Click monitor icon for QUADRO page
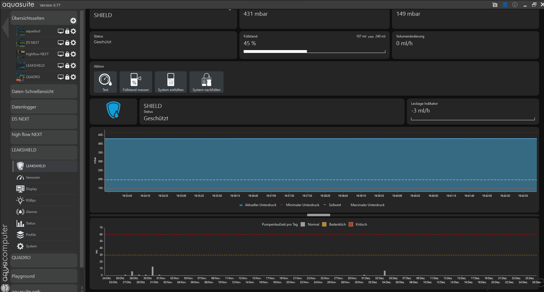The image size is (544, 292). coord(61,77)
